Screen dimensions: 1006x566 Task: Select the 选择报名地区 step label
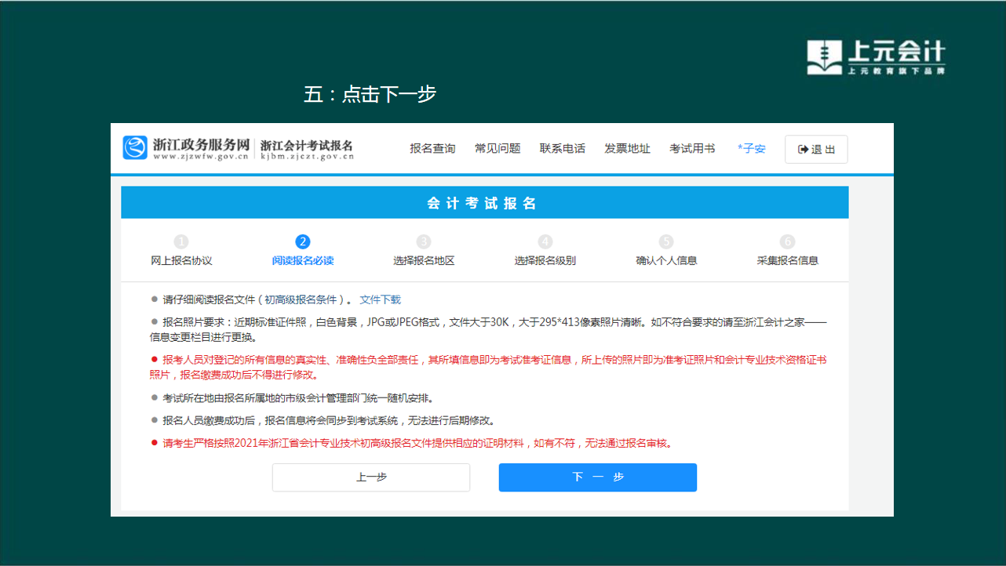tap(424, 261)
